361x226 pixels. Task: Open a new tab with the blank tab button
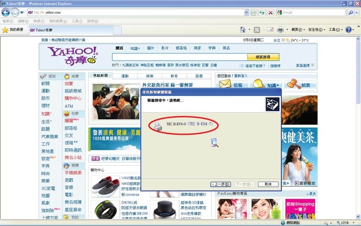click(x=117, y=30)
